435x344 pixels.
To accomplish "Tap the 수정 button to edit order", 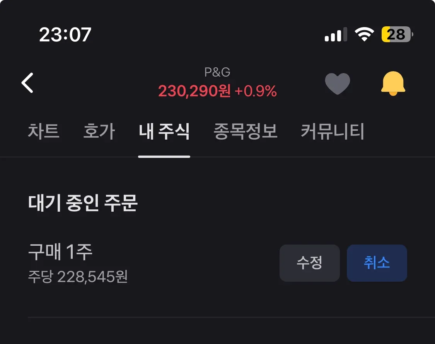I will tap(310, 263).
